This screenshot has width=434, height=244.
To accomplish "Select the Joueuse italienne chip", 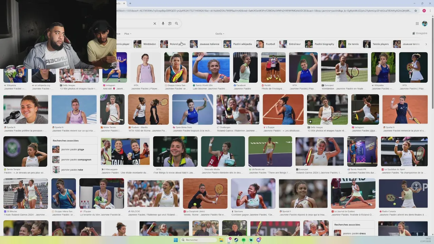I will pyautogui.click(x=205, y=44).
